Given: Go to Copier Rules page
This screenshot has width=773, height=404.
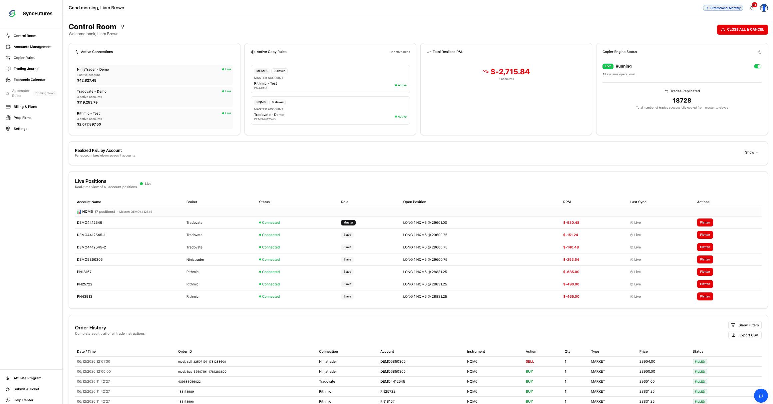Looking at the screenshot, I should [x=24, y=58].
